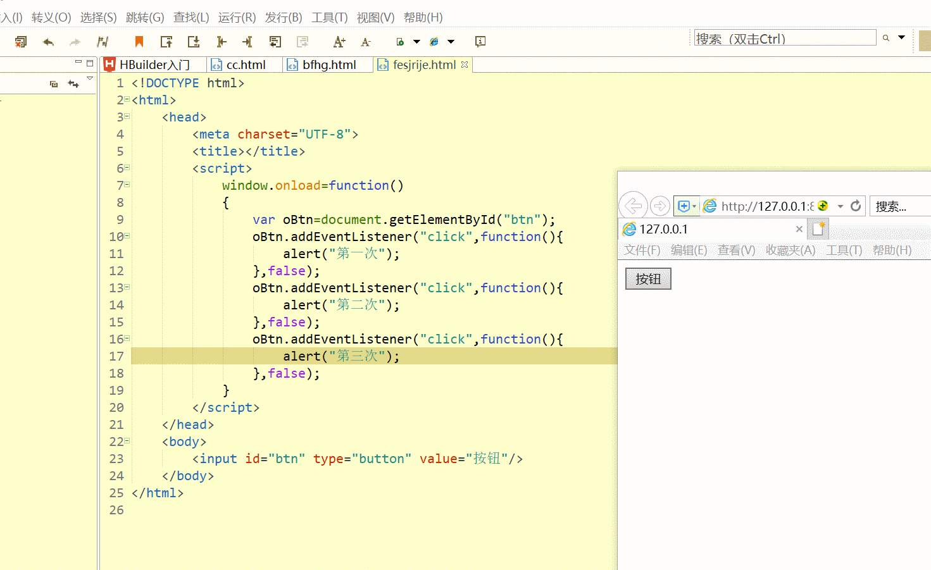Screen dimensions: 931x570
Task: Collapse the window.onload fold on line 7
Action: coord(127,185)
